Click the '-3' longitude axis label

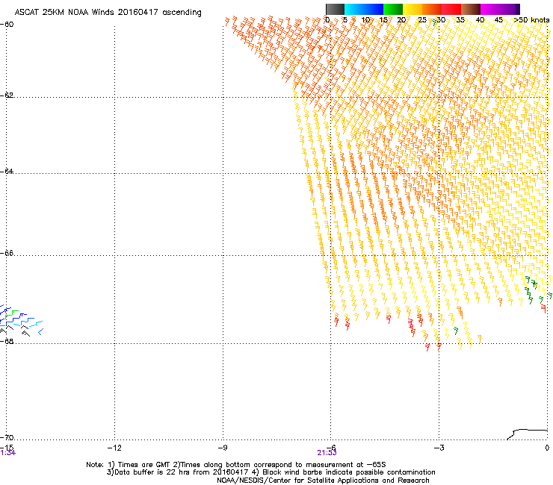tap(439, 448)
